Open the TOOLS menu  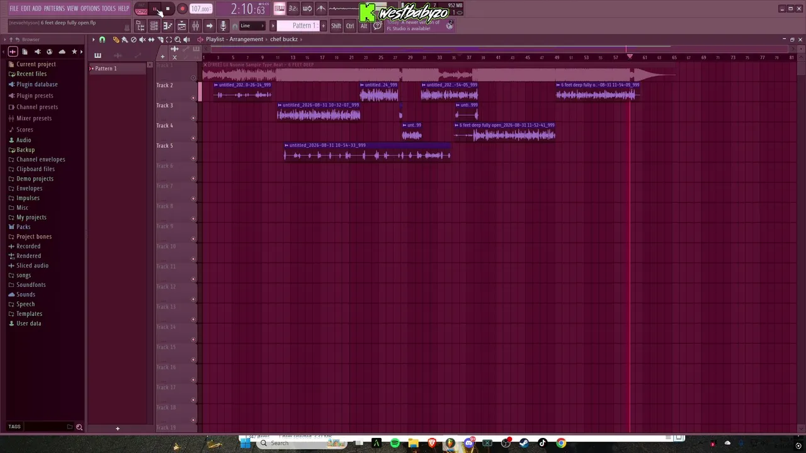pyautogui.click(x=109, y=8)
